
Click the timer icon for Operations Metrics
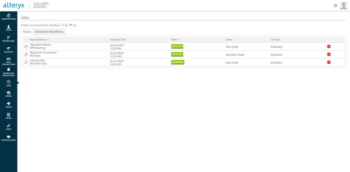click(26, 46)
